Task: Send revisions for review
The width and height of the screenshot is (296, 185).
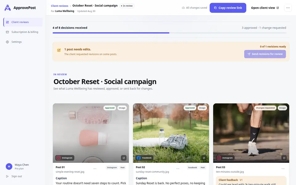Action: (x=265, y=54)
